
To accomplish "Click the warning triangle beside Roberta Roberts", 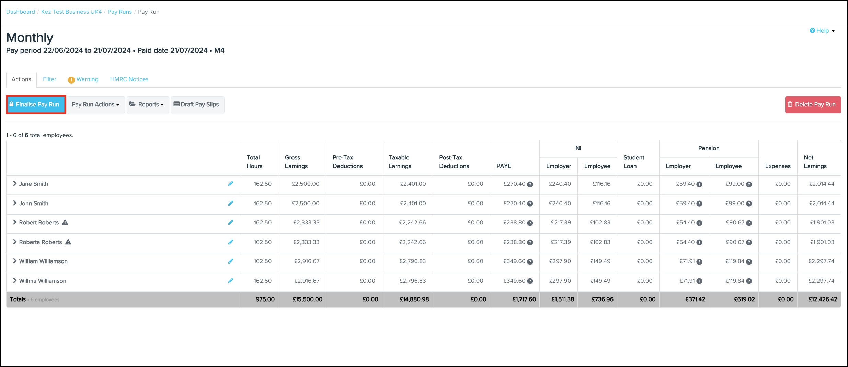I will point(68,242).
